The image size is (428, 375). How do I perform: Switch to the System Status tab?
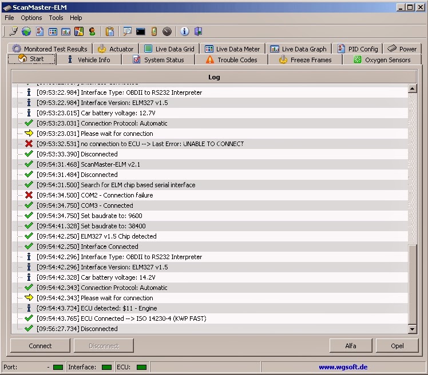[x=158, y=59]
